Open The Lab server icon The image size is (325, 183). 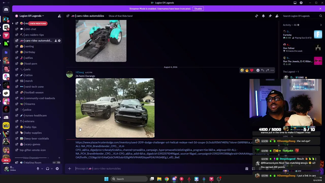pos(6,126)
